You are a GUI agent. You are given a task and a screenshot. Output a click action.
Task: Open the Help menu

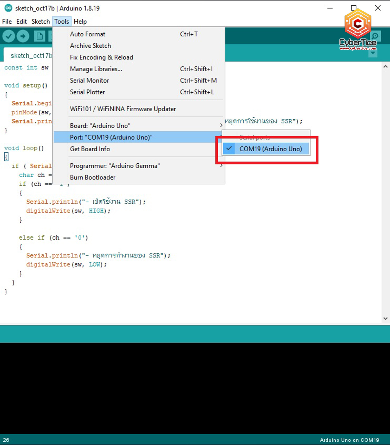[x=80, y=22]
